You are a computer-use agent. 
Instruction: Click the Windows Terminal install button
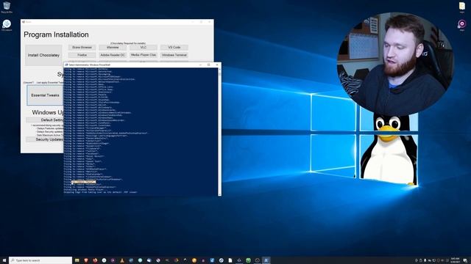click(174, 55)
